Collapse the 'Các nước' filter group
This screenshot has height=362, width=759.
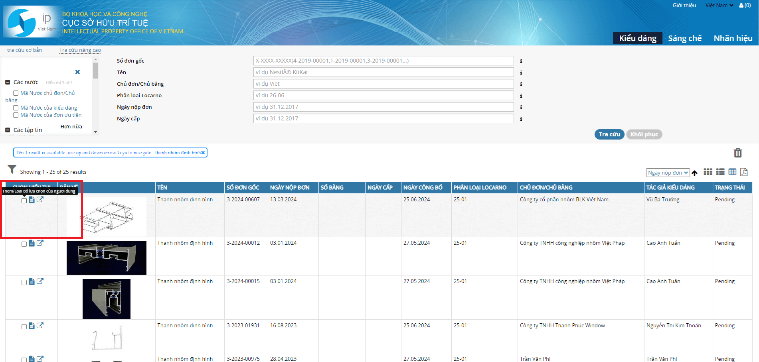tap(8, 82)
